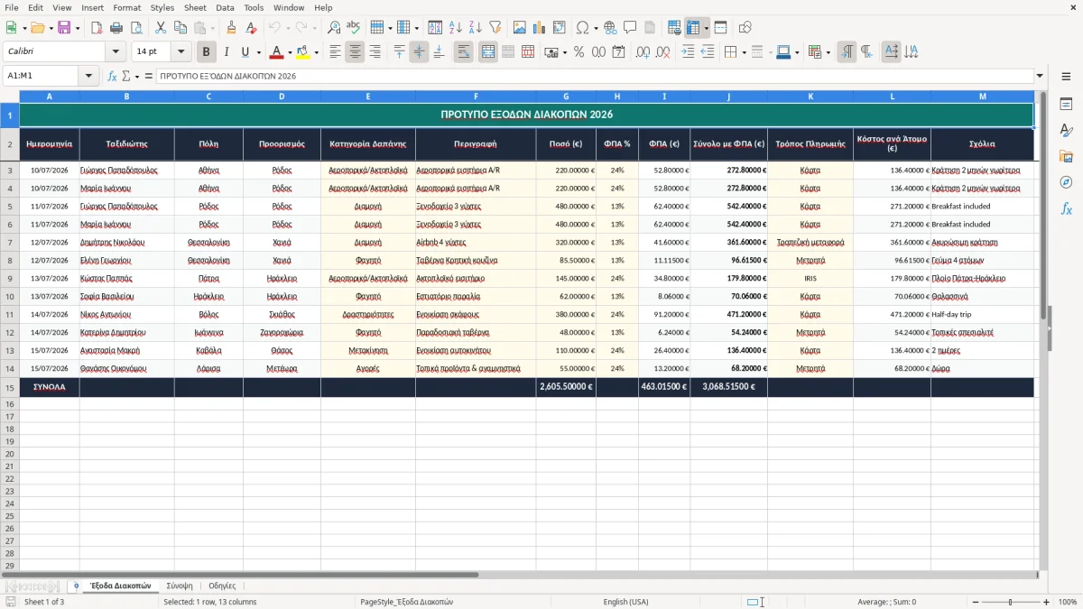The width and height of the screenshot is (1083, 609).
Task: Open the Sheet menu
Action: pos(195,7)
